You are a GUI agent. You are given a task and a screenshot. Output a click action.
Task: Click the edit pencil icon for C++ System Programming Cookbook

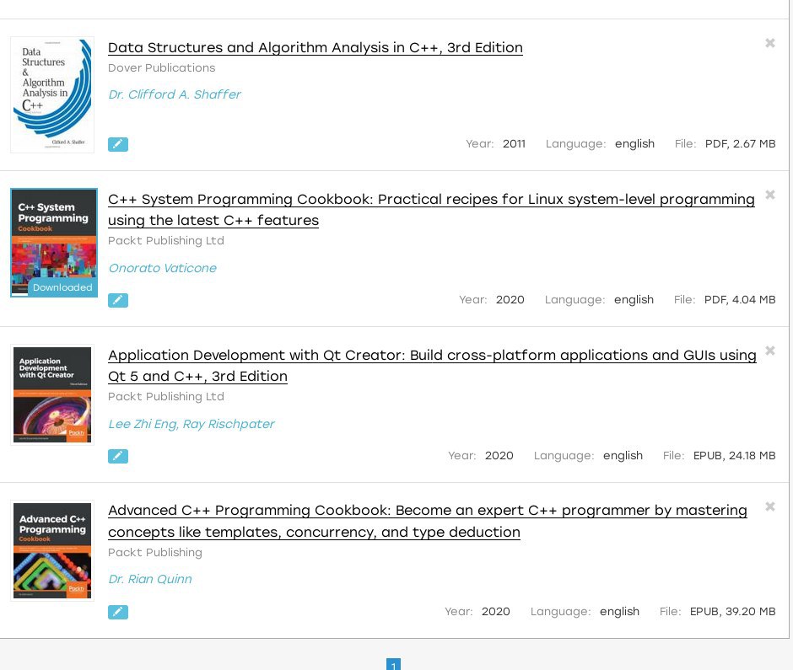pos(118,301)
